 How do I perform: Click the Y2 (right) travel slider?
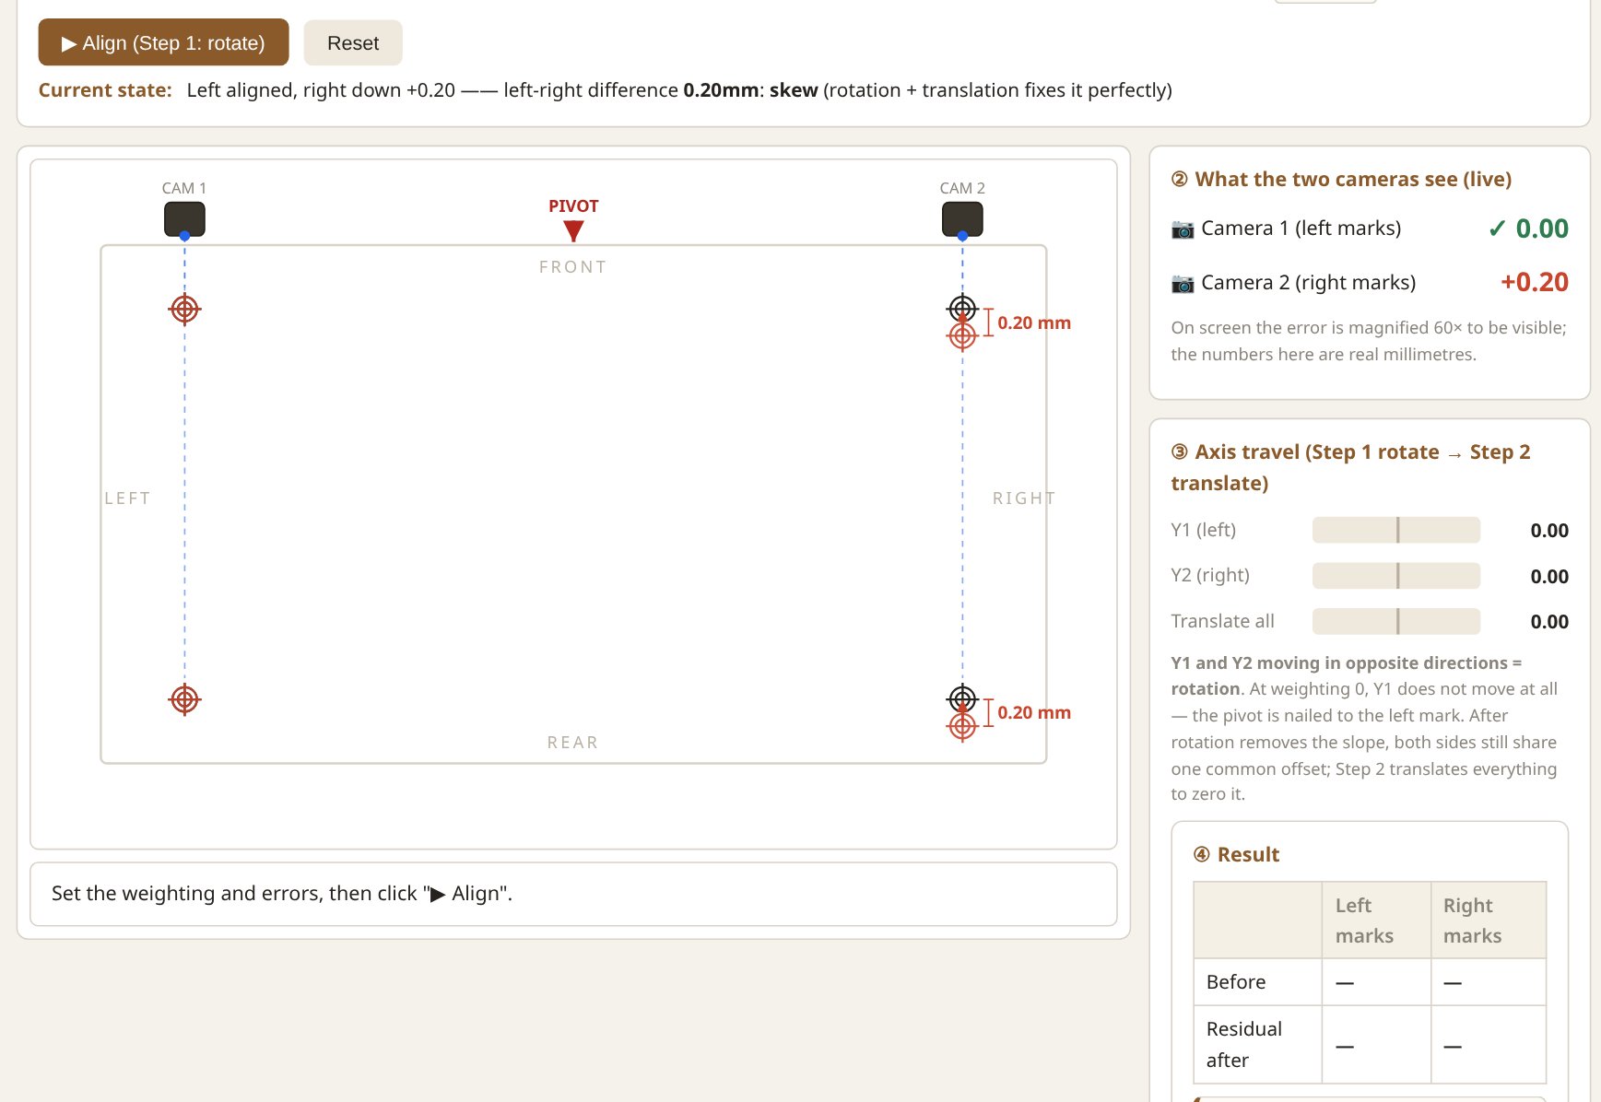pos(1396,576)
